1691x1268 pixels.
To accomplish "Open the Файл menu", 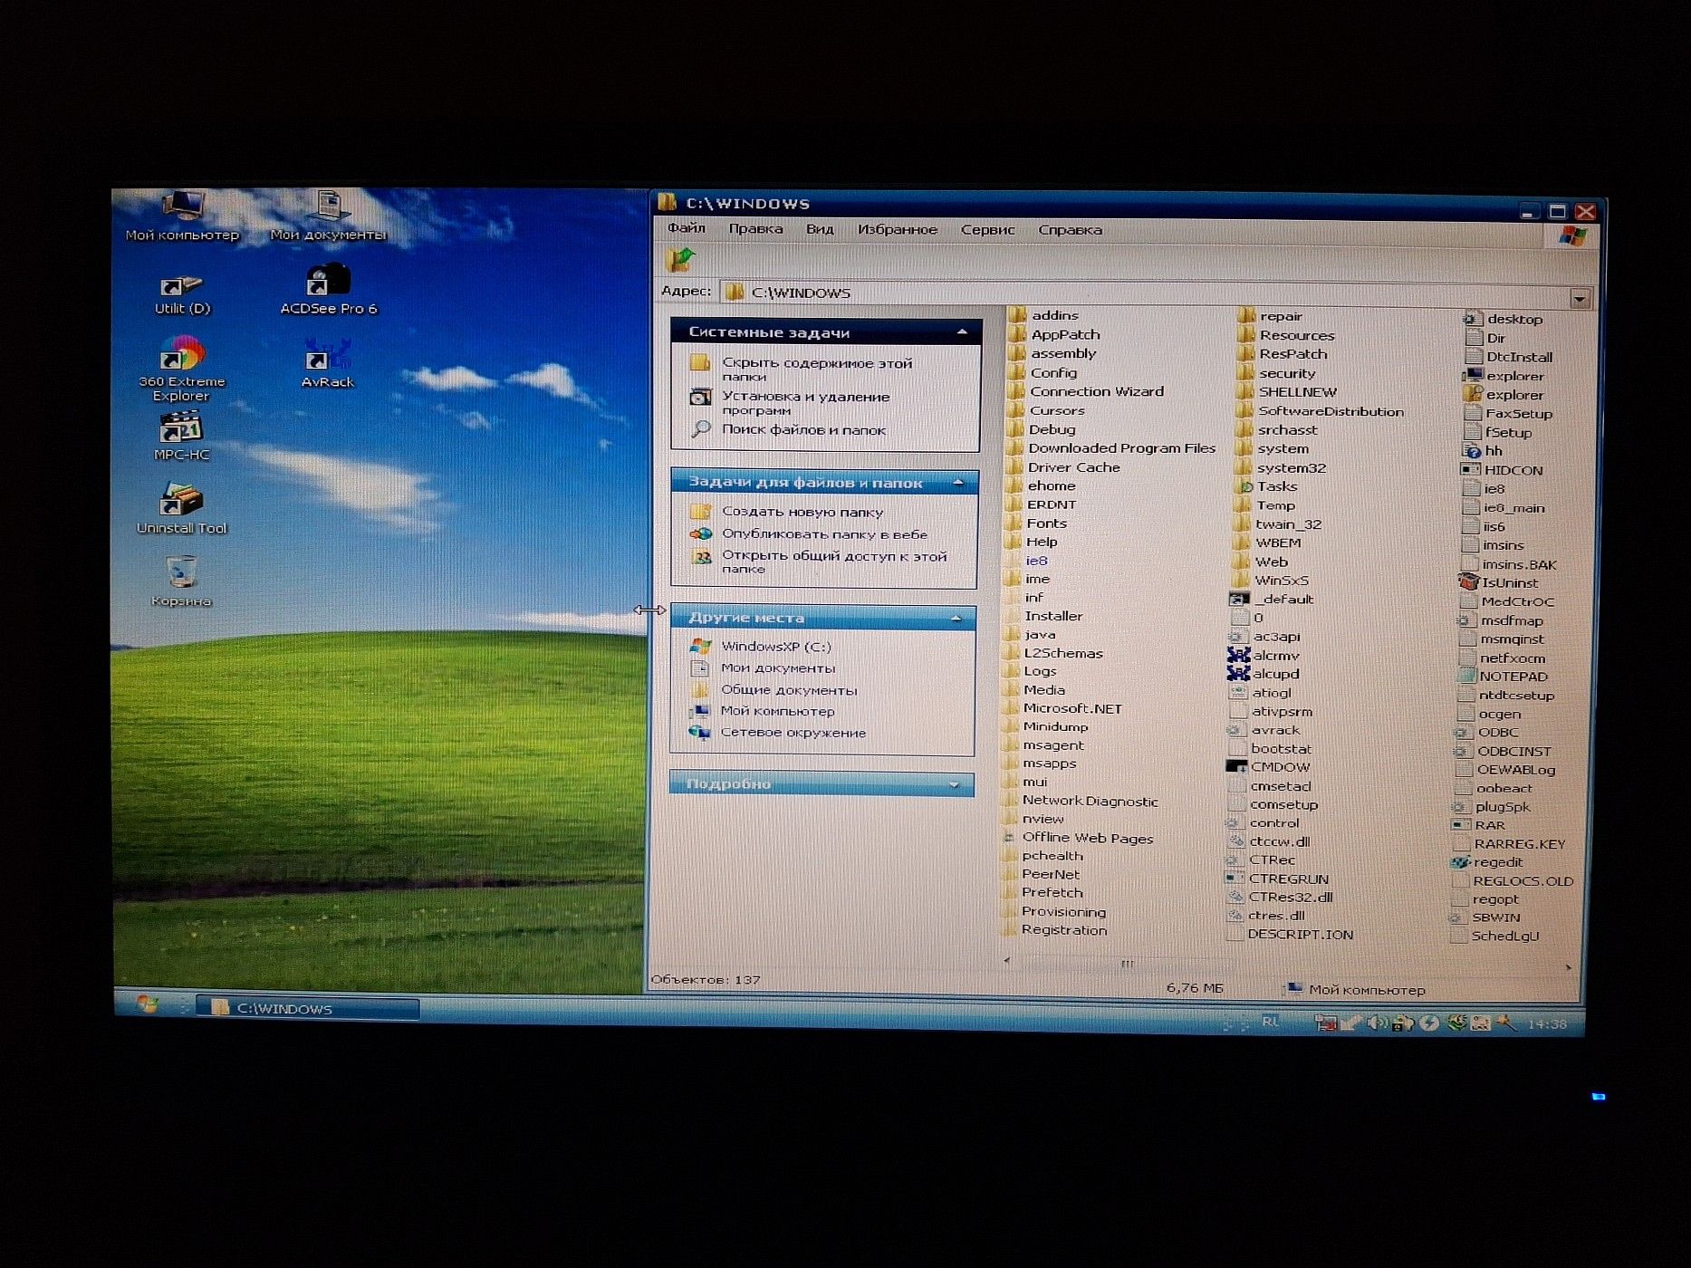I will 687,228.
